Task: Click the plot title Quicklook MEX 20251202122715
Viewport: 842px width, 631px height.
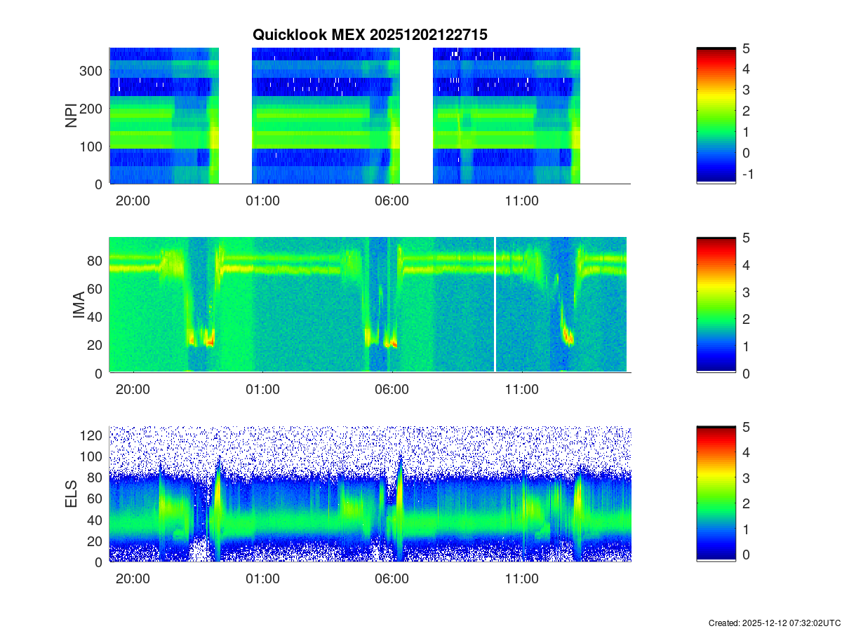Action: point(370,34)
